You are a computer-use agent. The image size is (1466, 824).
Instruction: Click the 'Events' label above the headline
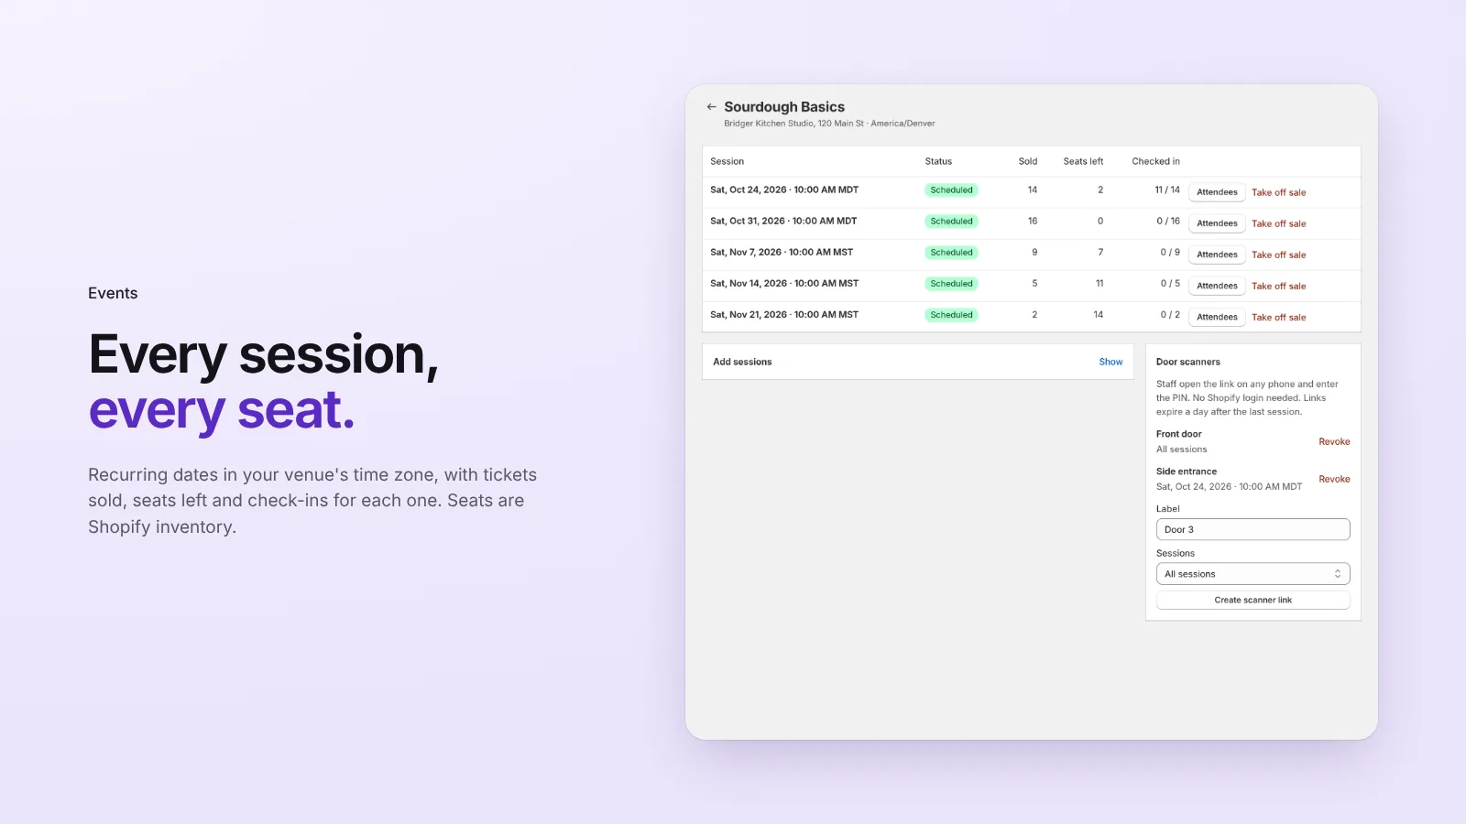pyautogui.click(x=113, y=293)
